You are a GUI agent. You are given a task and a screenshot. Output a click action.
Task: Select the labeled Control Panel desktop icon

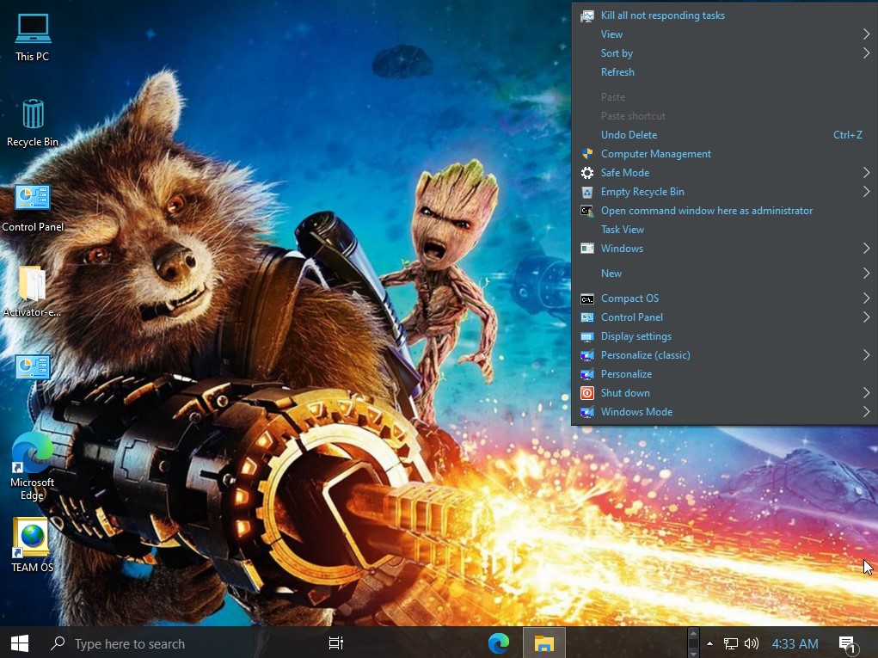33,208
